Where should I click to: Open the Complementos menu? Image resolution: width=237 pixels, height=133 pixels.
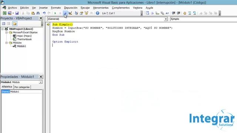click(x=121, y=8)
